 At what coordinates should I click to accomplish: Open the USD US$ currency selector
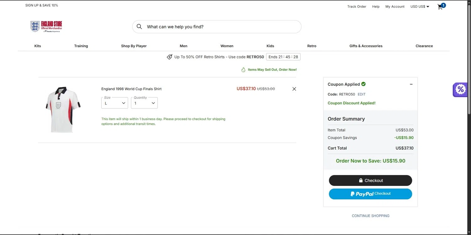[420, 7]
